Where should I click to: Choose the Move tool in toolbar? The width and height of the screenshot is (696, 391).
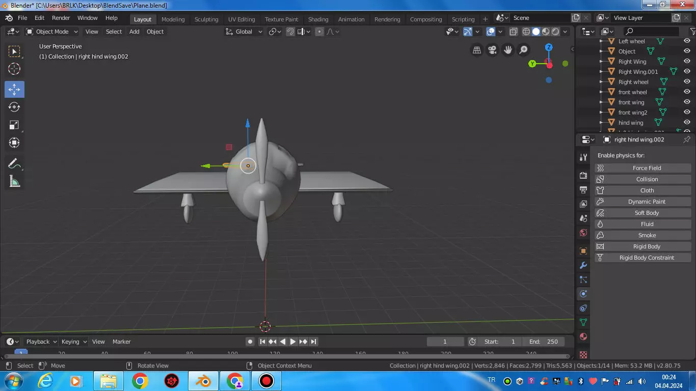click(x=14, y=90)
